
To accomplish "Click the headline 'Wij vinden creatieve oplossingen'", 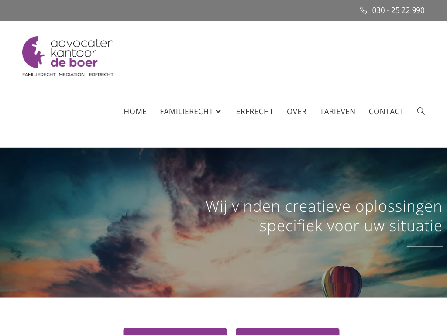I will point(323,206).
